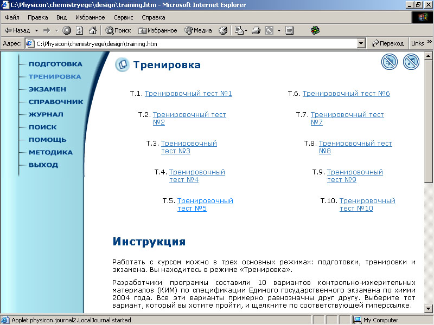Expand the address bar dropdown
434x325 pixels.
pos(361,43)
